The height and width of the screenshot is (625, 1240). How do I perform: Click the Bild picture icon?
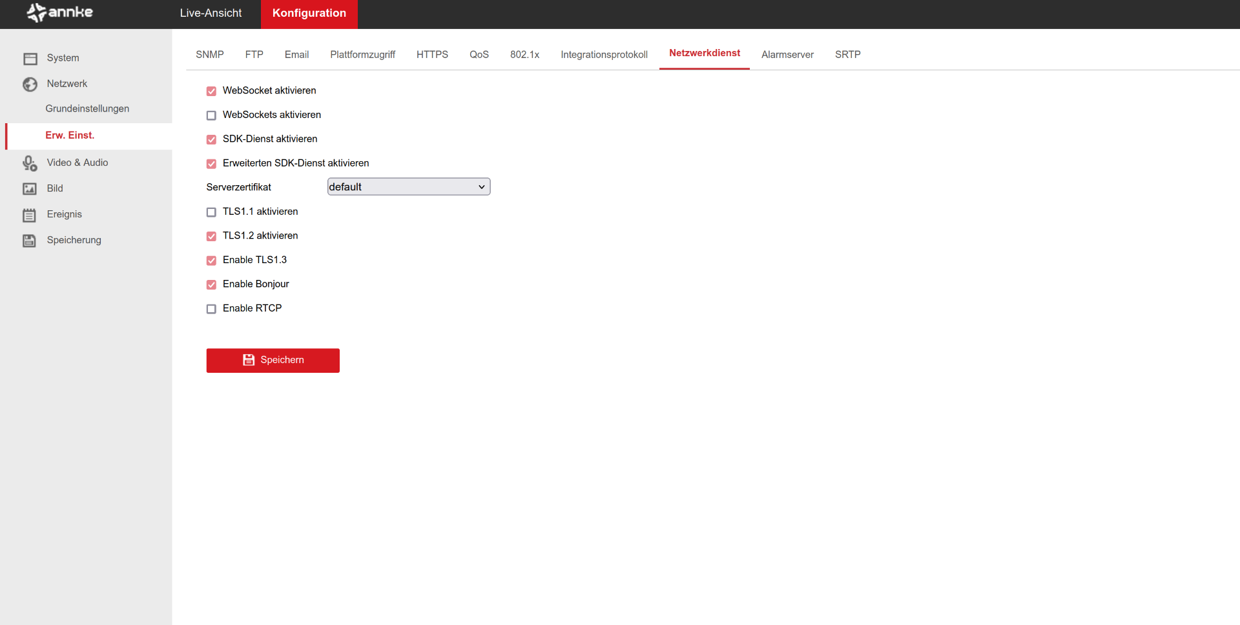(x=30, y=189)
